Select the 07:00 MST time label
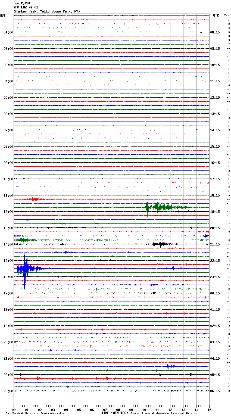 click(8, 130)
